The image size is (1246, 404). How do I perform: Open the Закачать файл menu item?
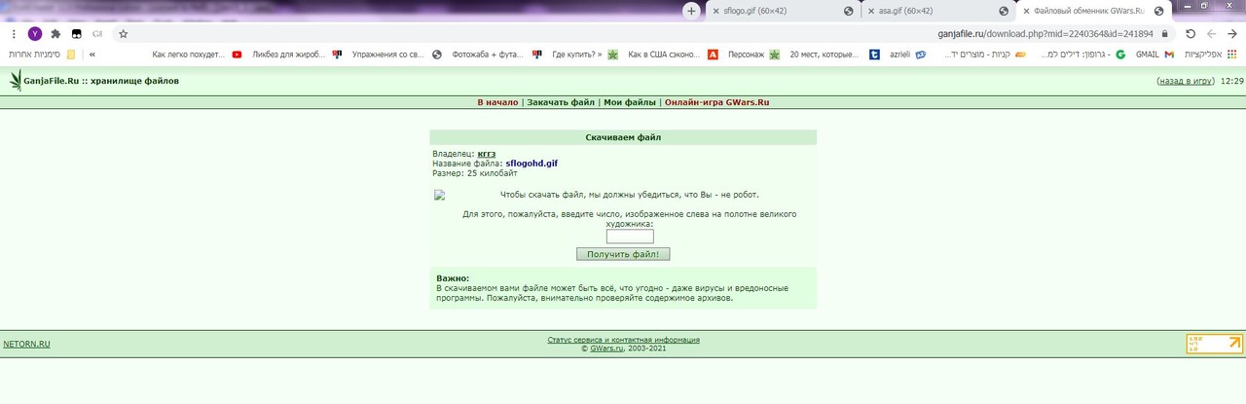click(x=561, y=102)
